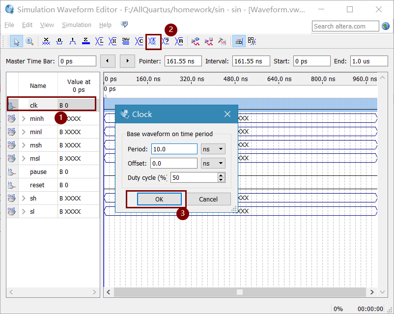This screenshot has height=314, width=394.
Task: Decrease Duty cycle with down arrow
Action: coord(221,180)
